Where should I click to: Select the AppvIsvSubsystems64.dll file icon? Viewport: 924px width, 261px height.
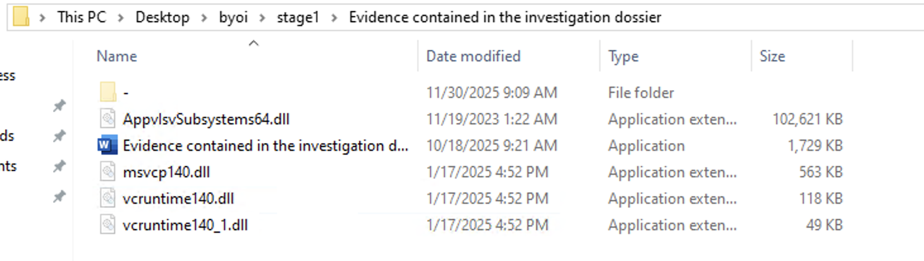click(108, 119)
